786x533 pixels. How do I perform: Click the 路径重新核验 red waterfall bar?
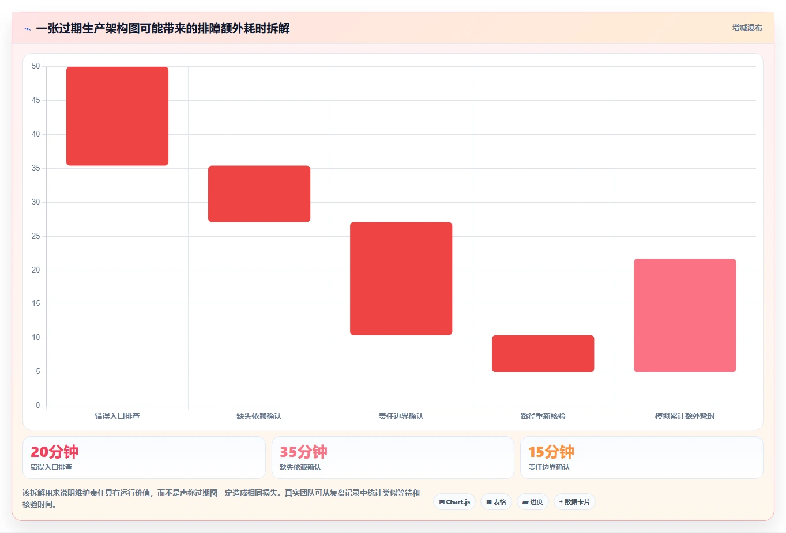[x=543, y=353]
